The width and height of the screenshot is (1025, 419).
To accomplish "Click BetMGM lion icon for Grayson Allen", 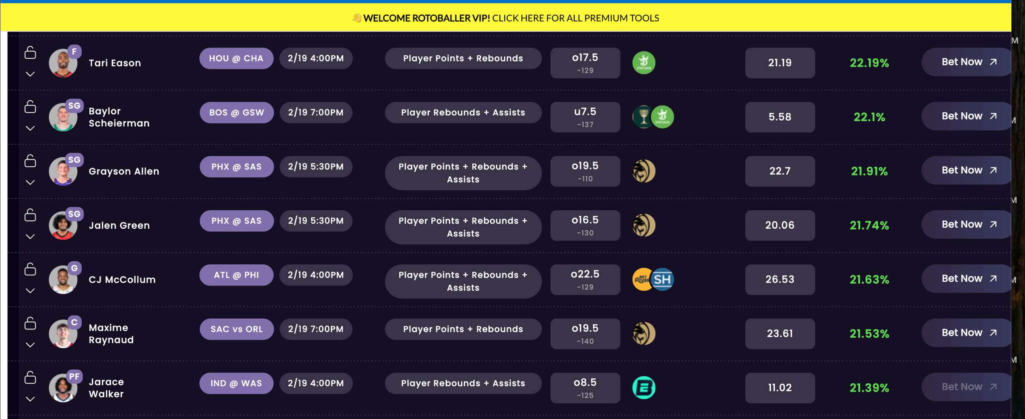I will pos(643,171).
